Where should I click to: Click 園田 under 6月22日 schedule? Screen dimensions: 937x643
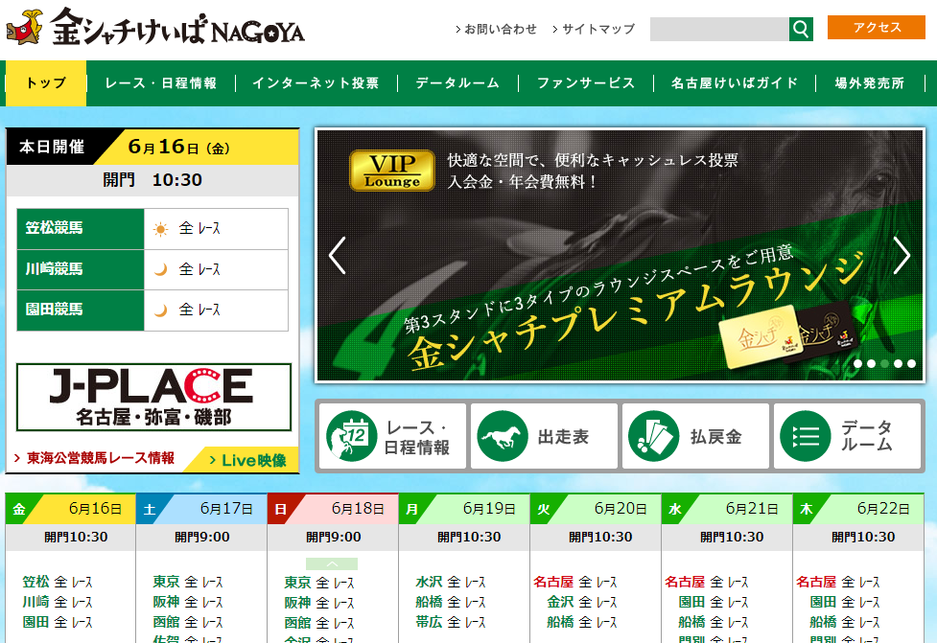[x=823, y=602]
